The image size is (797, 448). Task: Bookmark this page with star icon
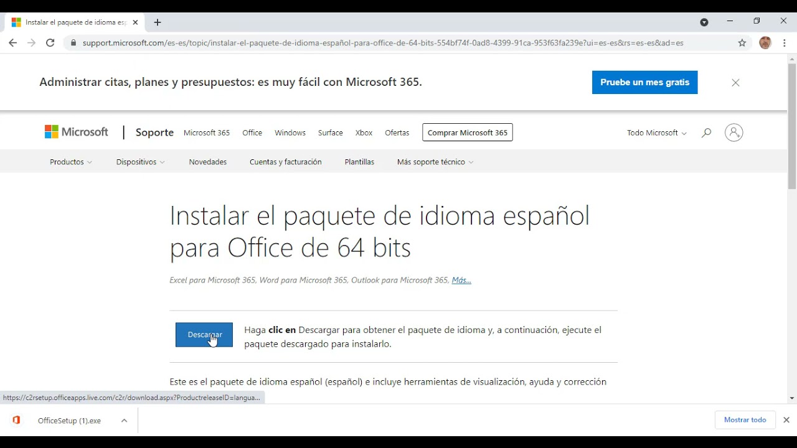742,43
